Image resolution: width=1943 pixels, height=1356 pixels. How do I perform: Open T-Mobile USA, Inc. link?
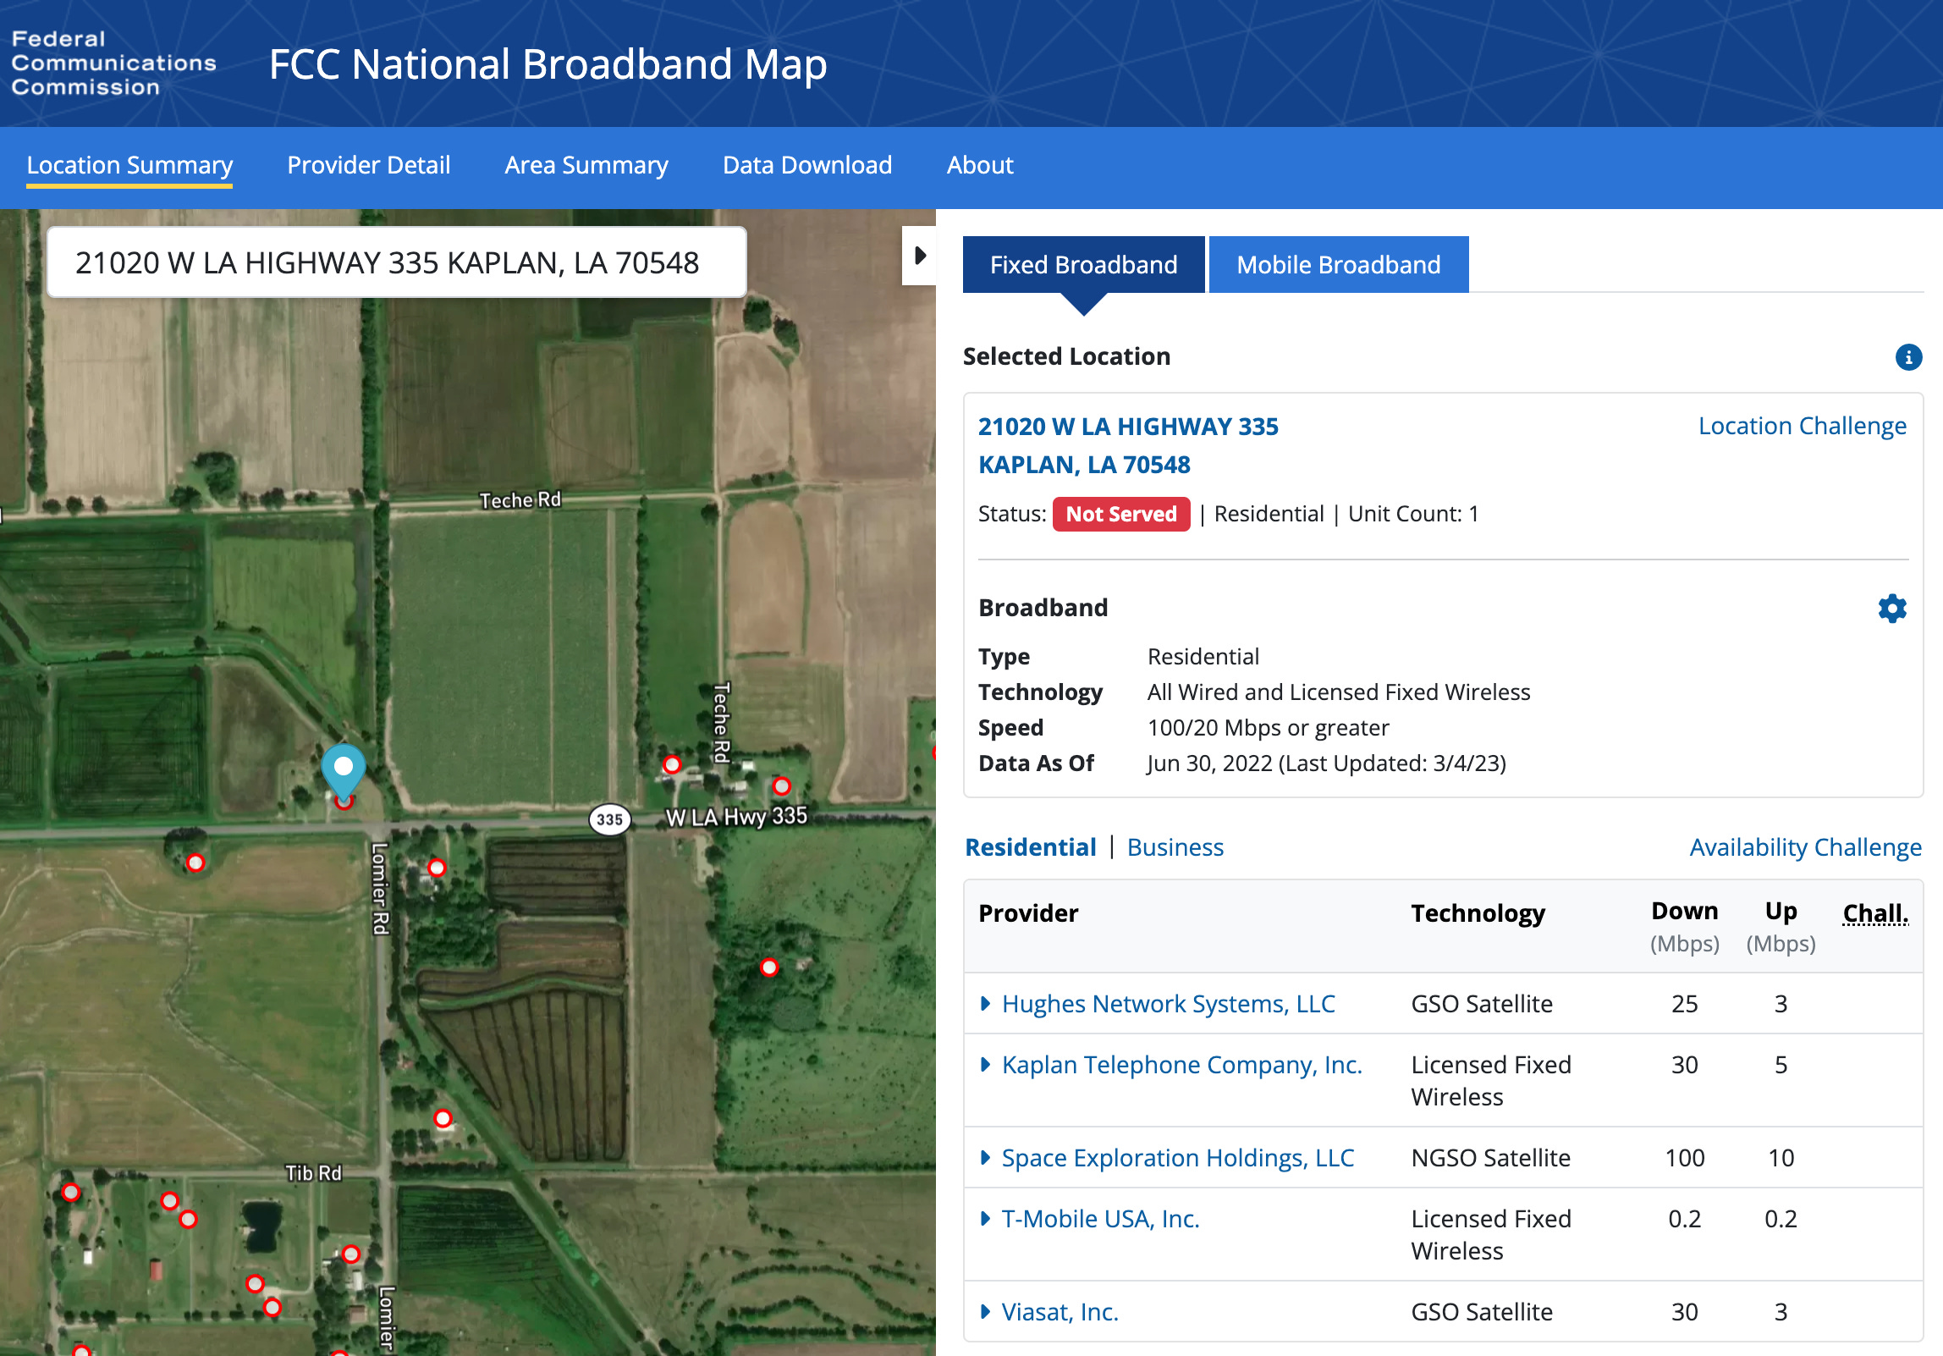pyautogui.click(x=1101, y=1219)
